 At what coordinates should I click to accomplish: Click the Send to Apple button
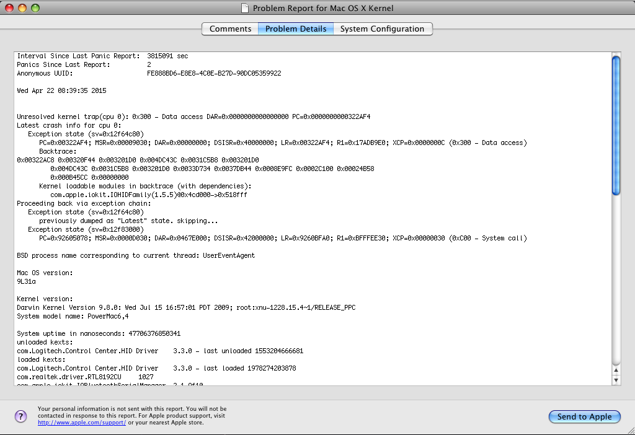point(584,416)
